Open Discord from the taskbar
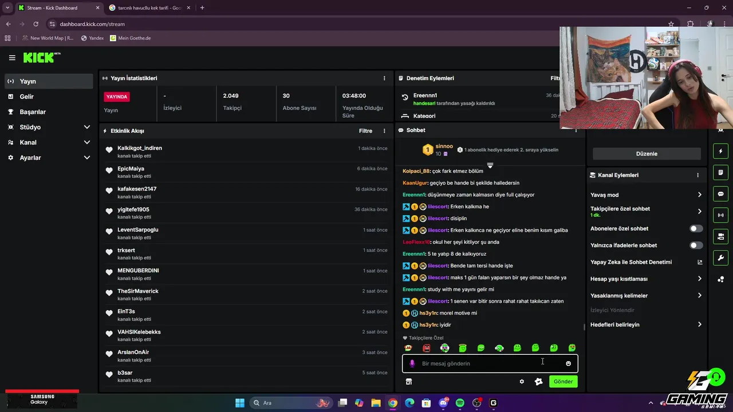The height and width of the screenshot is (412, 733). coord(443,403)
